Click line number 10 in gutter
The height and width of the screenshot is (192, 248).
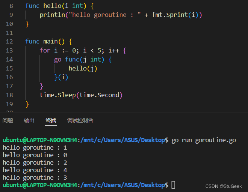9,24
